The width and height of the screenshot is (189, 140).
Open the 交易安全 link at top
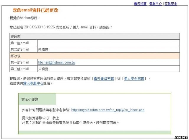pos(171,4)
